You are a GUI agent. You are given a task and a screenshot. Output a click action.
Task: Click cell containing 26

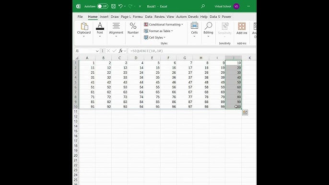[x=168, y=72]
